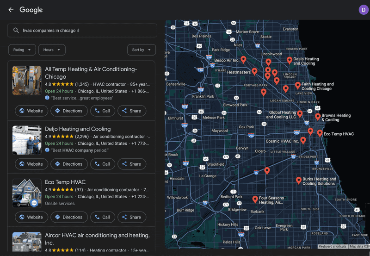370x256 pixels.
Task: Select Browns Heating & Cooling map pin
Action: tap(318, 117)
